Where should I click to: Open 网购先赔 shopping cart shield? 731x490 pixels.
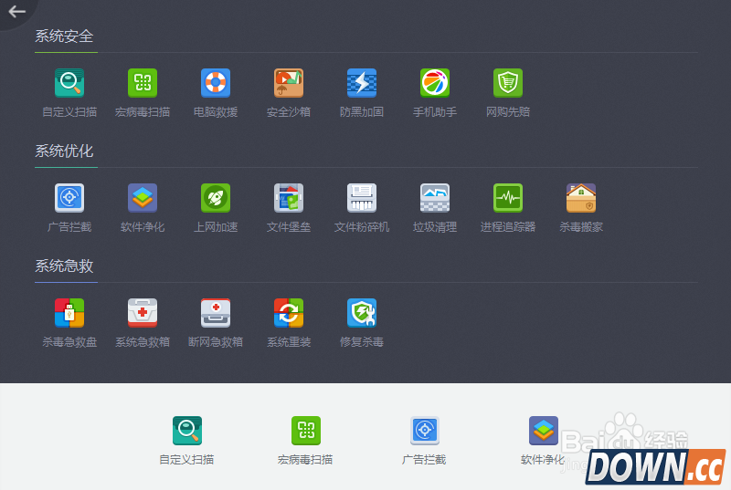pos(508,83)
